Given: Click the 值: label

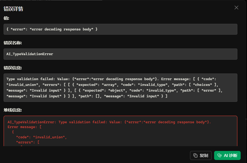Looking at the screenshot, I should 6,18.
